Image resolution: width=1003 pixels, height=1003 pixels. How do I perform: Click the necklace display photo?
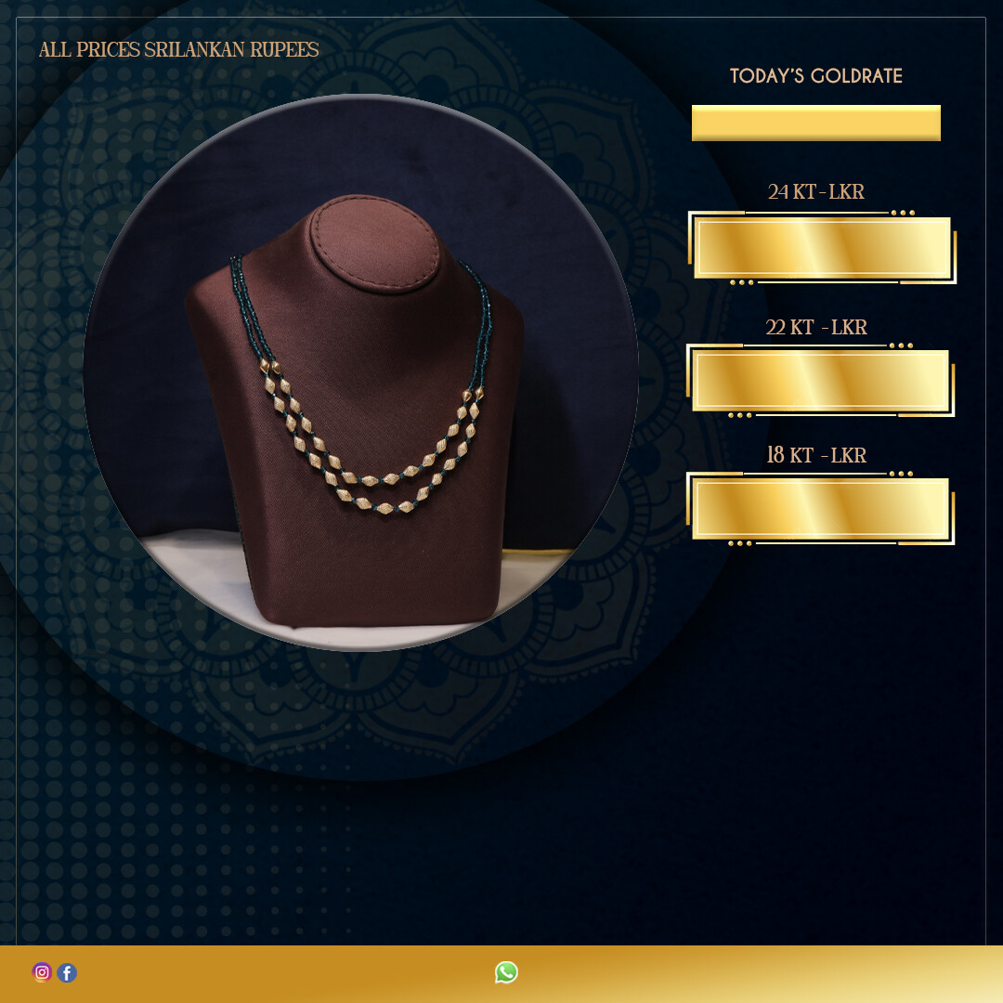(x=360, y=372)
